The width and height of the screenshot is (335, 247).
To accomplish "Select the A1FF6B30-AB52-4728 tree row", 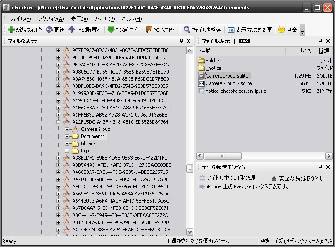I will 120,115.
